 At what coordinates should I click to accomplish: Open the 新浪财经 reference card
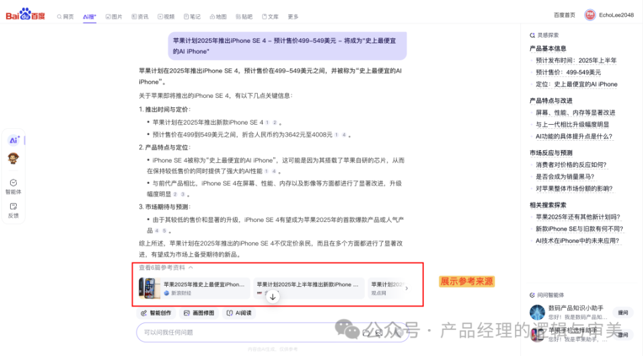click(x=194, y=288)
